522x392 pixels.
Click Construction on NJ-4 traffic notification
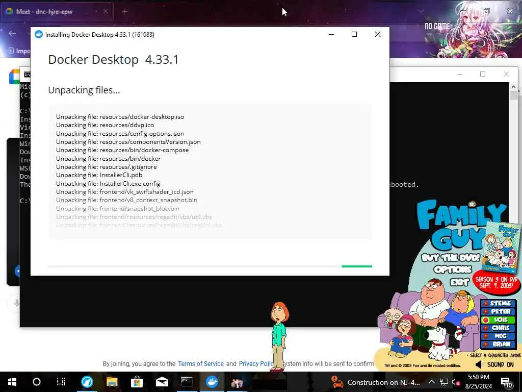click(x=383, y=382)
